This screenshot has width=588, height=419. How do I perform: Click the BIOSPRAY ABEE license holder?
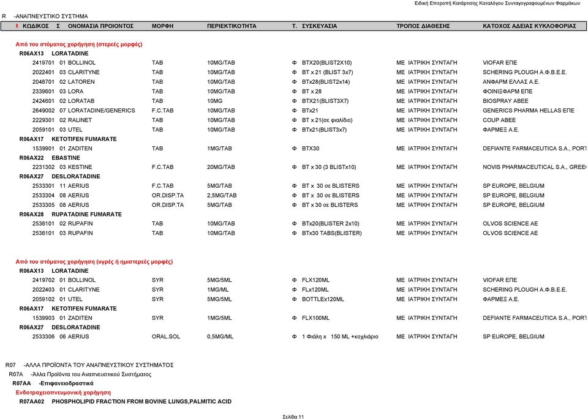[x=505, y=101]
